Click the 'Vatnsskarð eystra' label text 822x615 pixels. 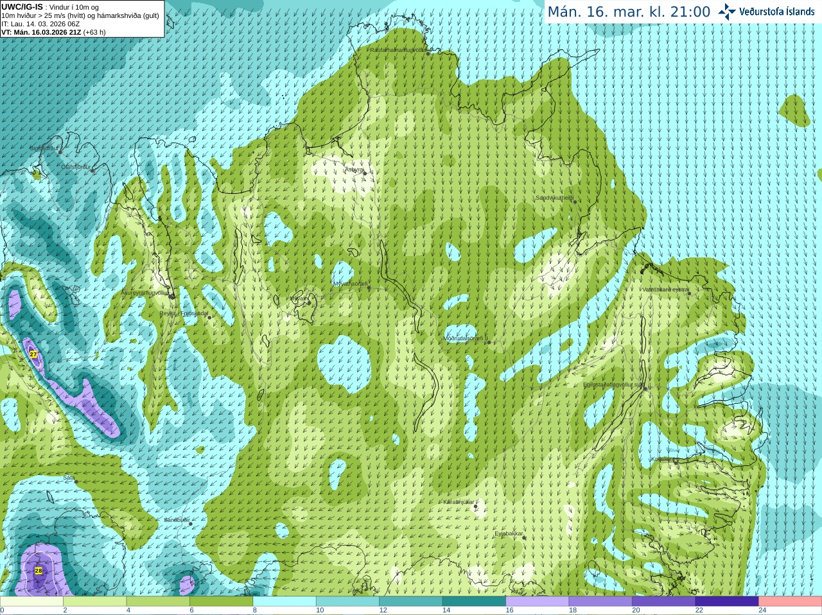pos(665,290)
